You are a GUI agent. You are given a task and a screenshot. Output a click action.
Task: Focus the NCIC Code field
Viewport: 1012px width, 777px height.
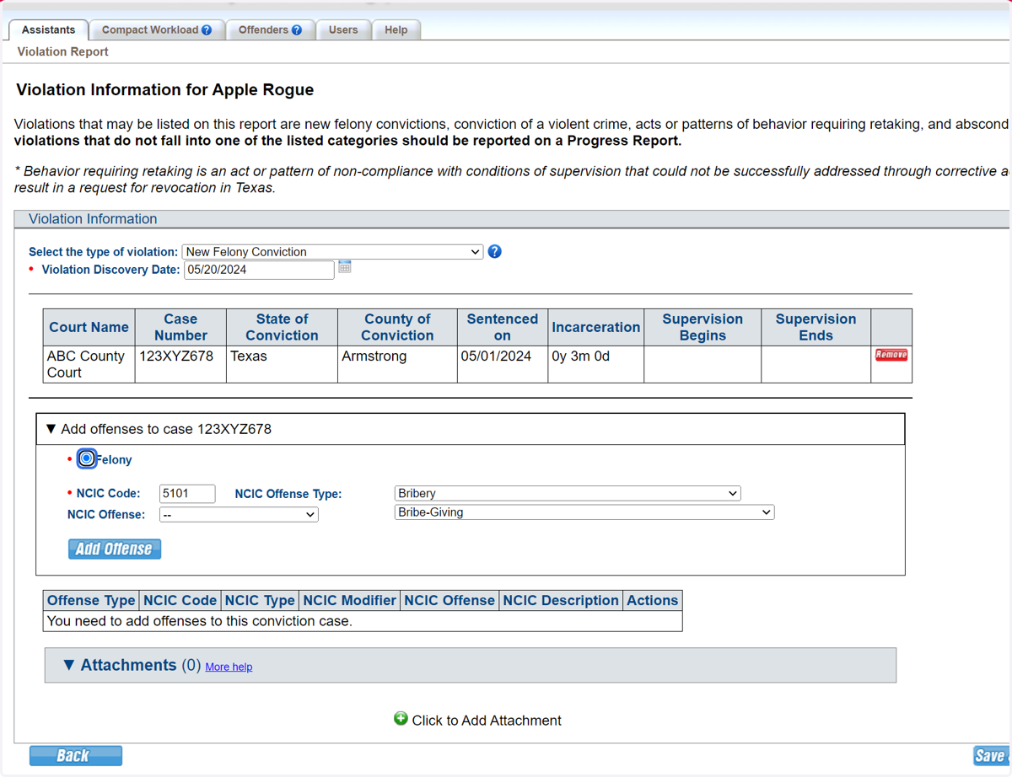(187, 494)
